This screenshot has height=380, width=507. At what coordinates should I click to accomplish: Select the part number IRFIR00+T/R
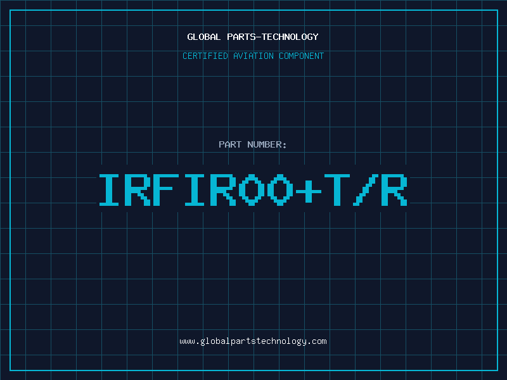[253, 189]
